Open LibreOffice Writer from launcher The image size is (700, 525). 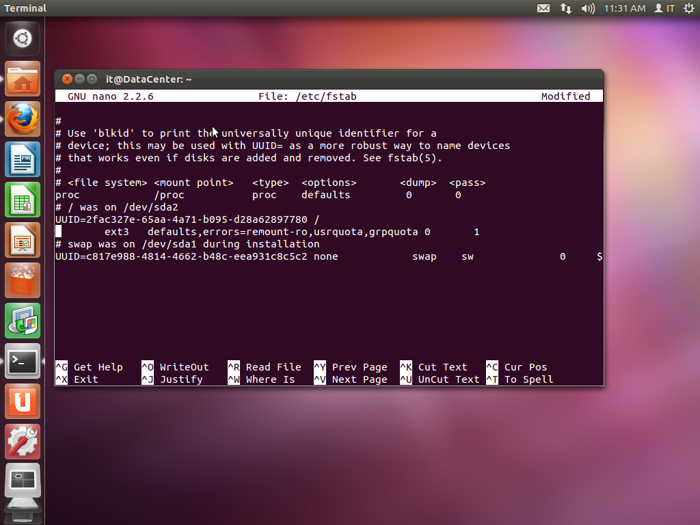(23, 159)
